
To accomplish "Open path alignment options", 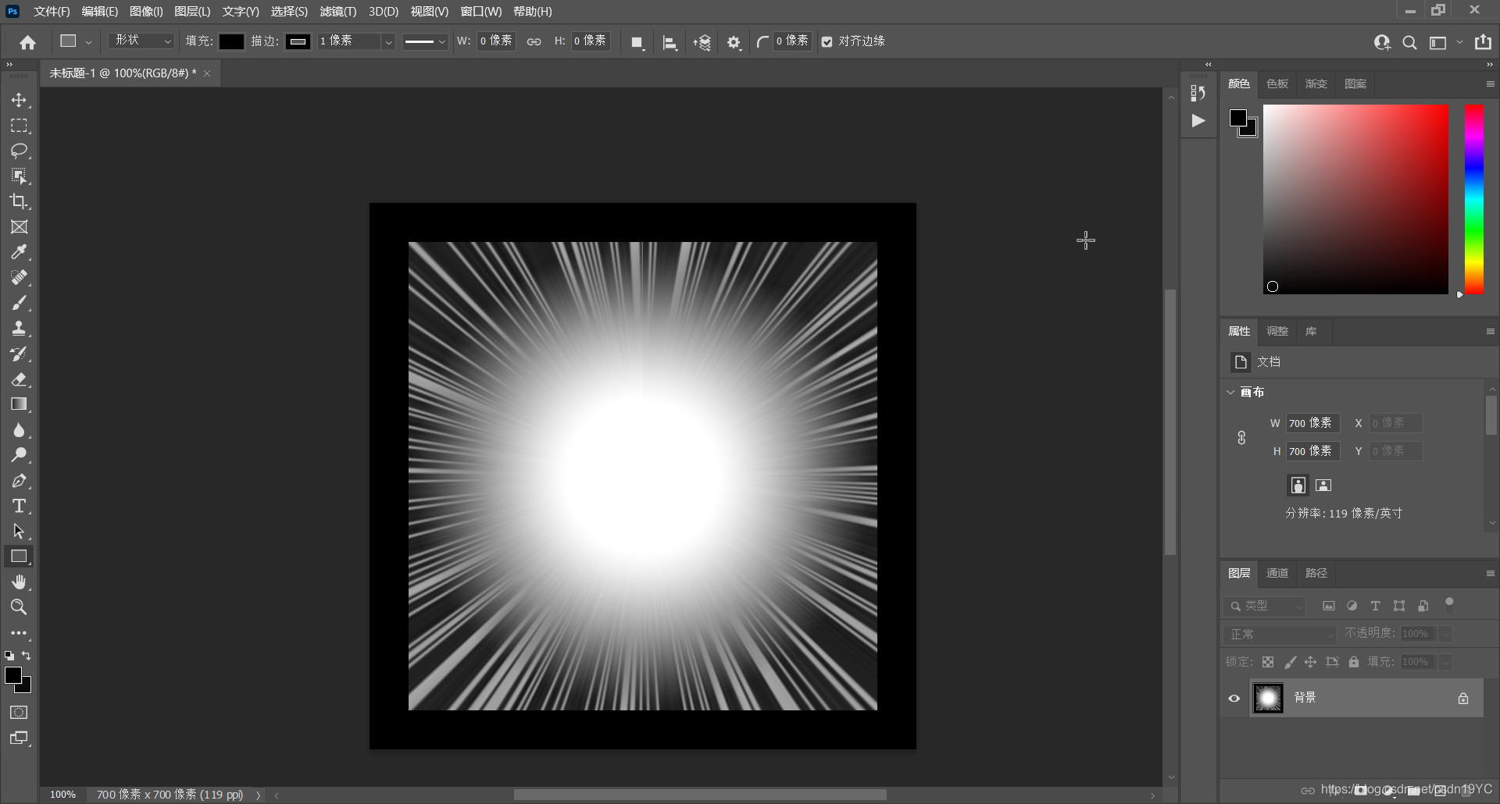I will point(670,42).
